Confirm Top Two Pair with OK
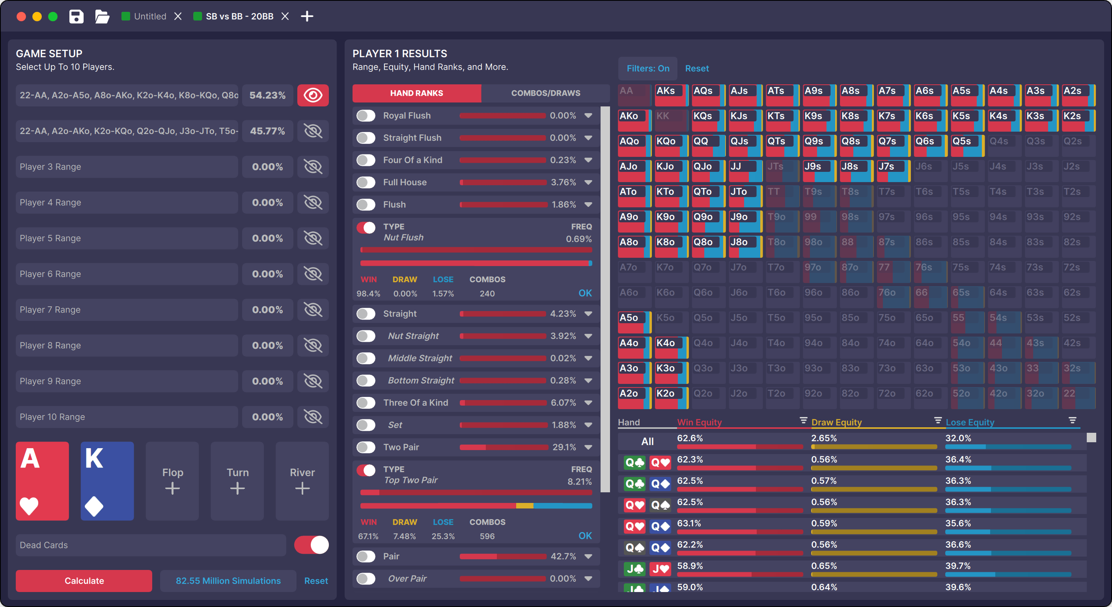The image size is (1112, 607). pos(585,536)
